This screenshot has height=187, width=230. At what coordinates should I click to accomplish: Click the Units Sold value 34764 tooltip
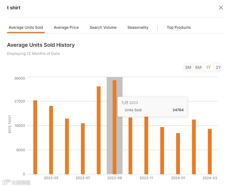pyautogui.click(x=178, y=110)
